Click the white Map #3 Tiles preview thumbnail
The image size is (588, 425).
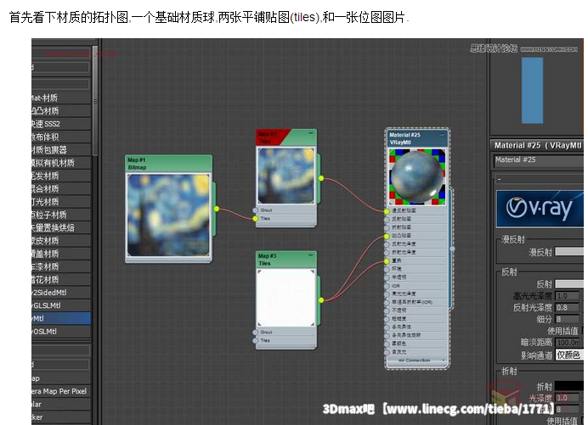286,298
